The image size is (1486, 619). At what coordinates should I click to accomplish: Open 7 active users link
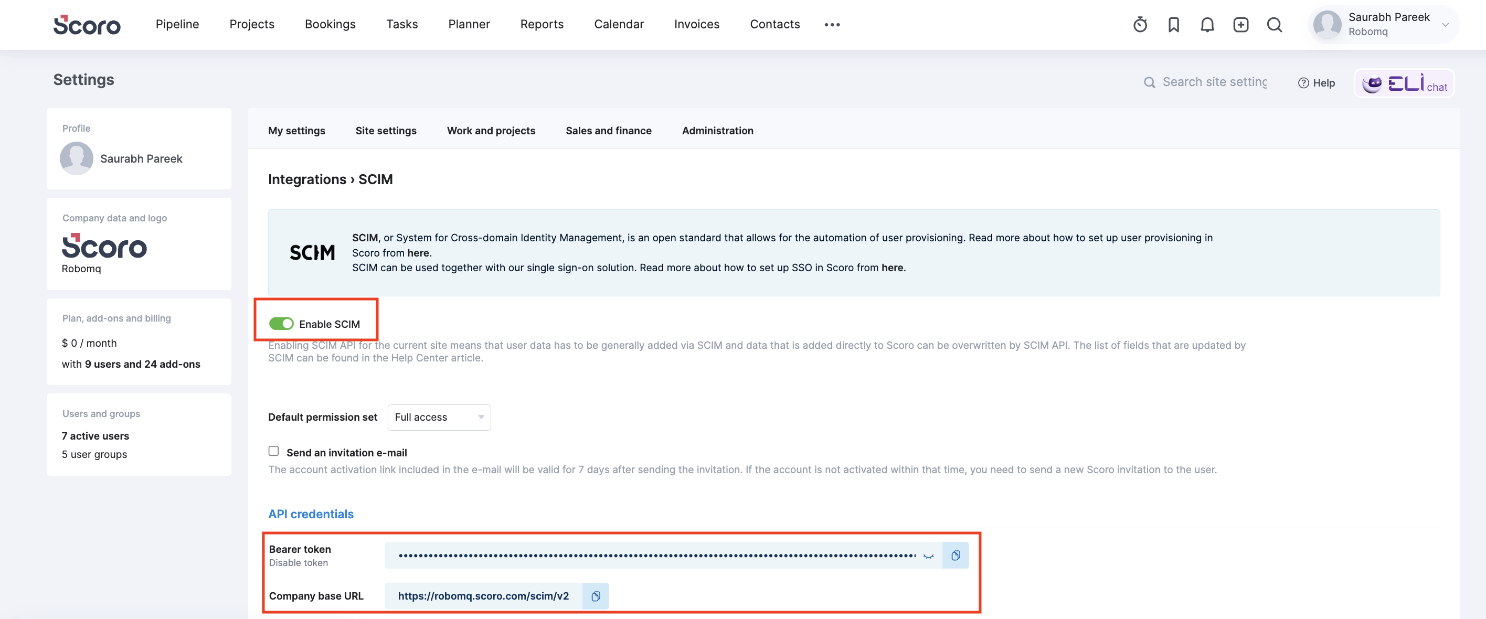point(95,435)
